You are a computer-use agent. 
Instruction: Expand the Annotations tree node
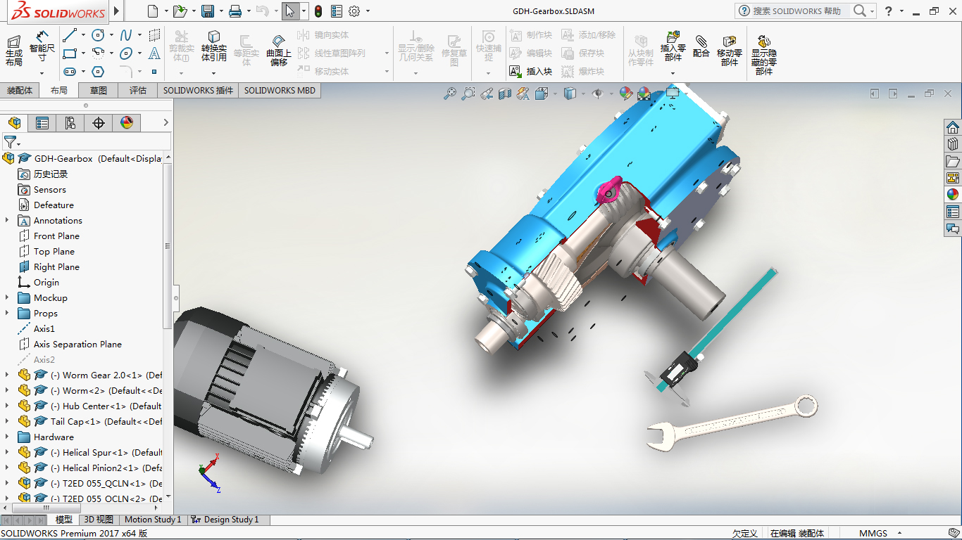(x=7, y=220)
